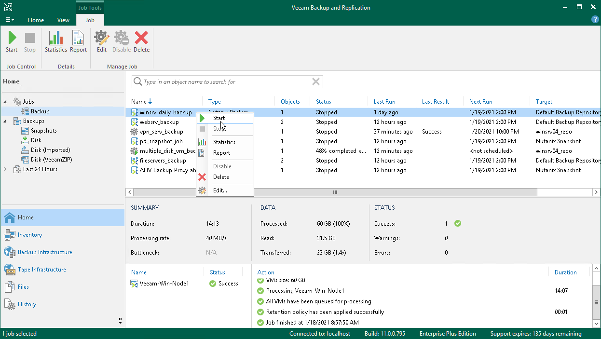Switch to the Home ribbon tab
601x339 pixels.
tap(36, 20)
